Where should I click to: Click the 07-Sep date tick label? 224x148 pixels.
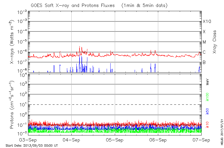coord(201,140)
